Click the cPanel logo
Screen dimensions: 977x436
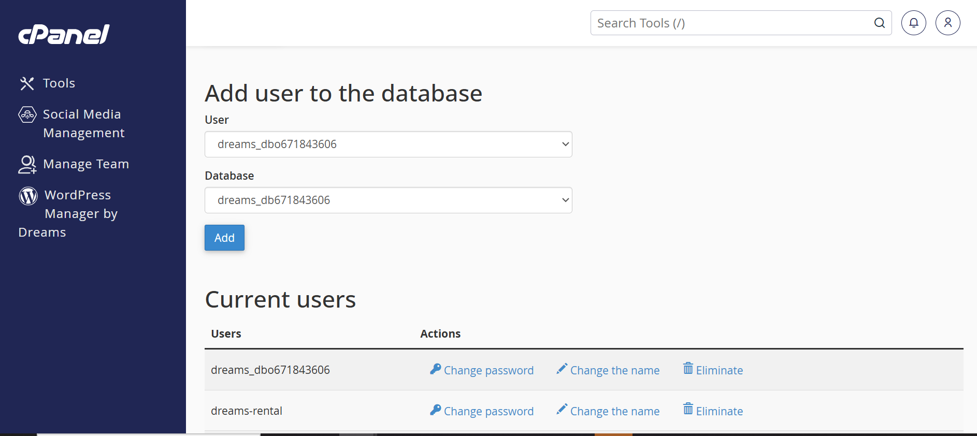point(64,35)
